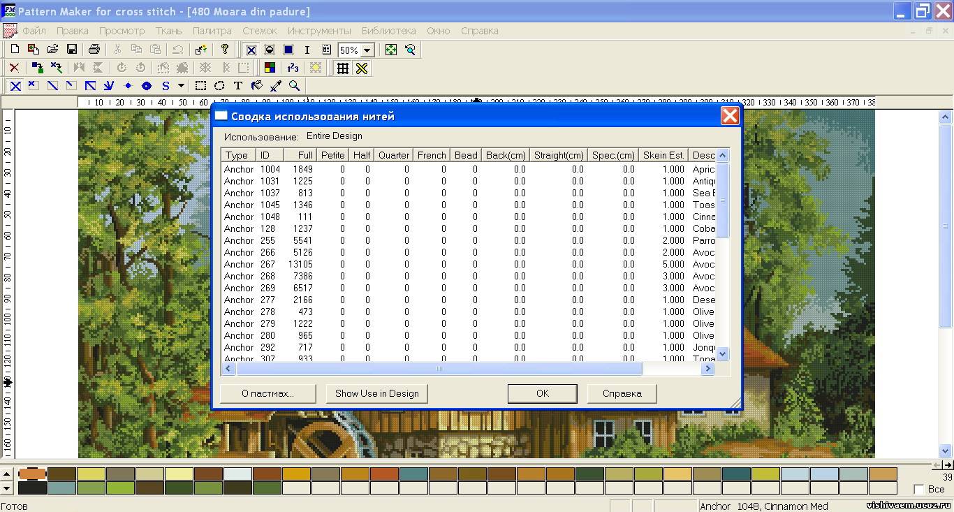
Task: Open the four-color palette squares icon
Action: coord(270,68)
